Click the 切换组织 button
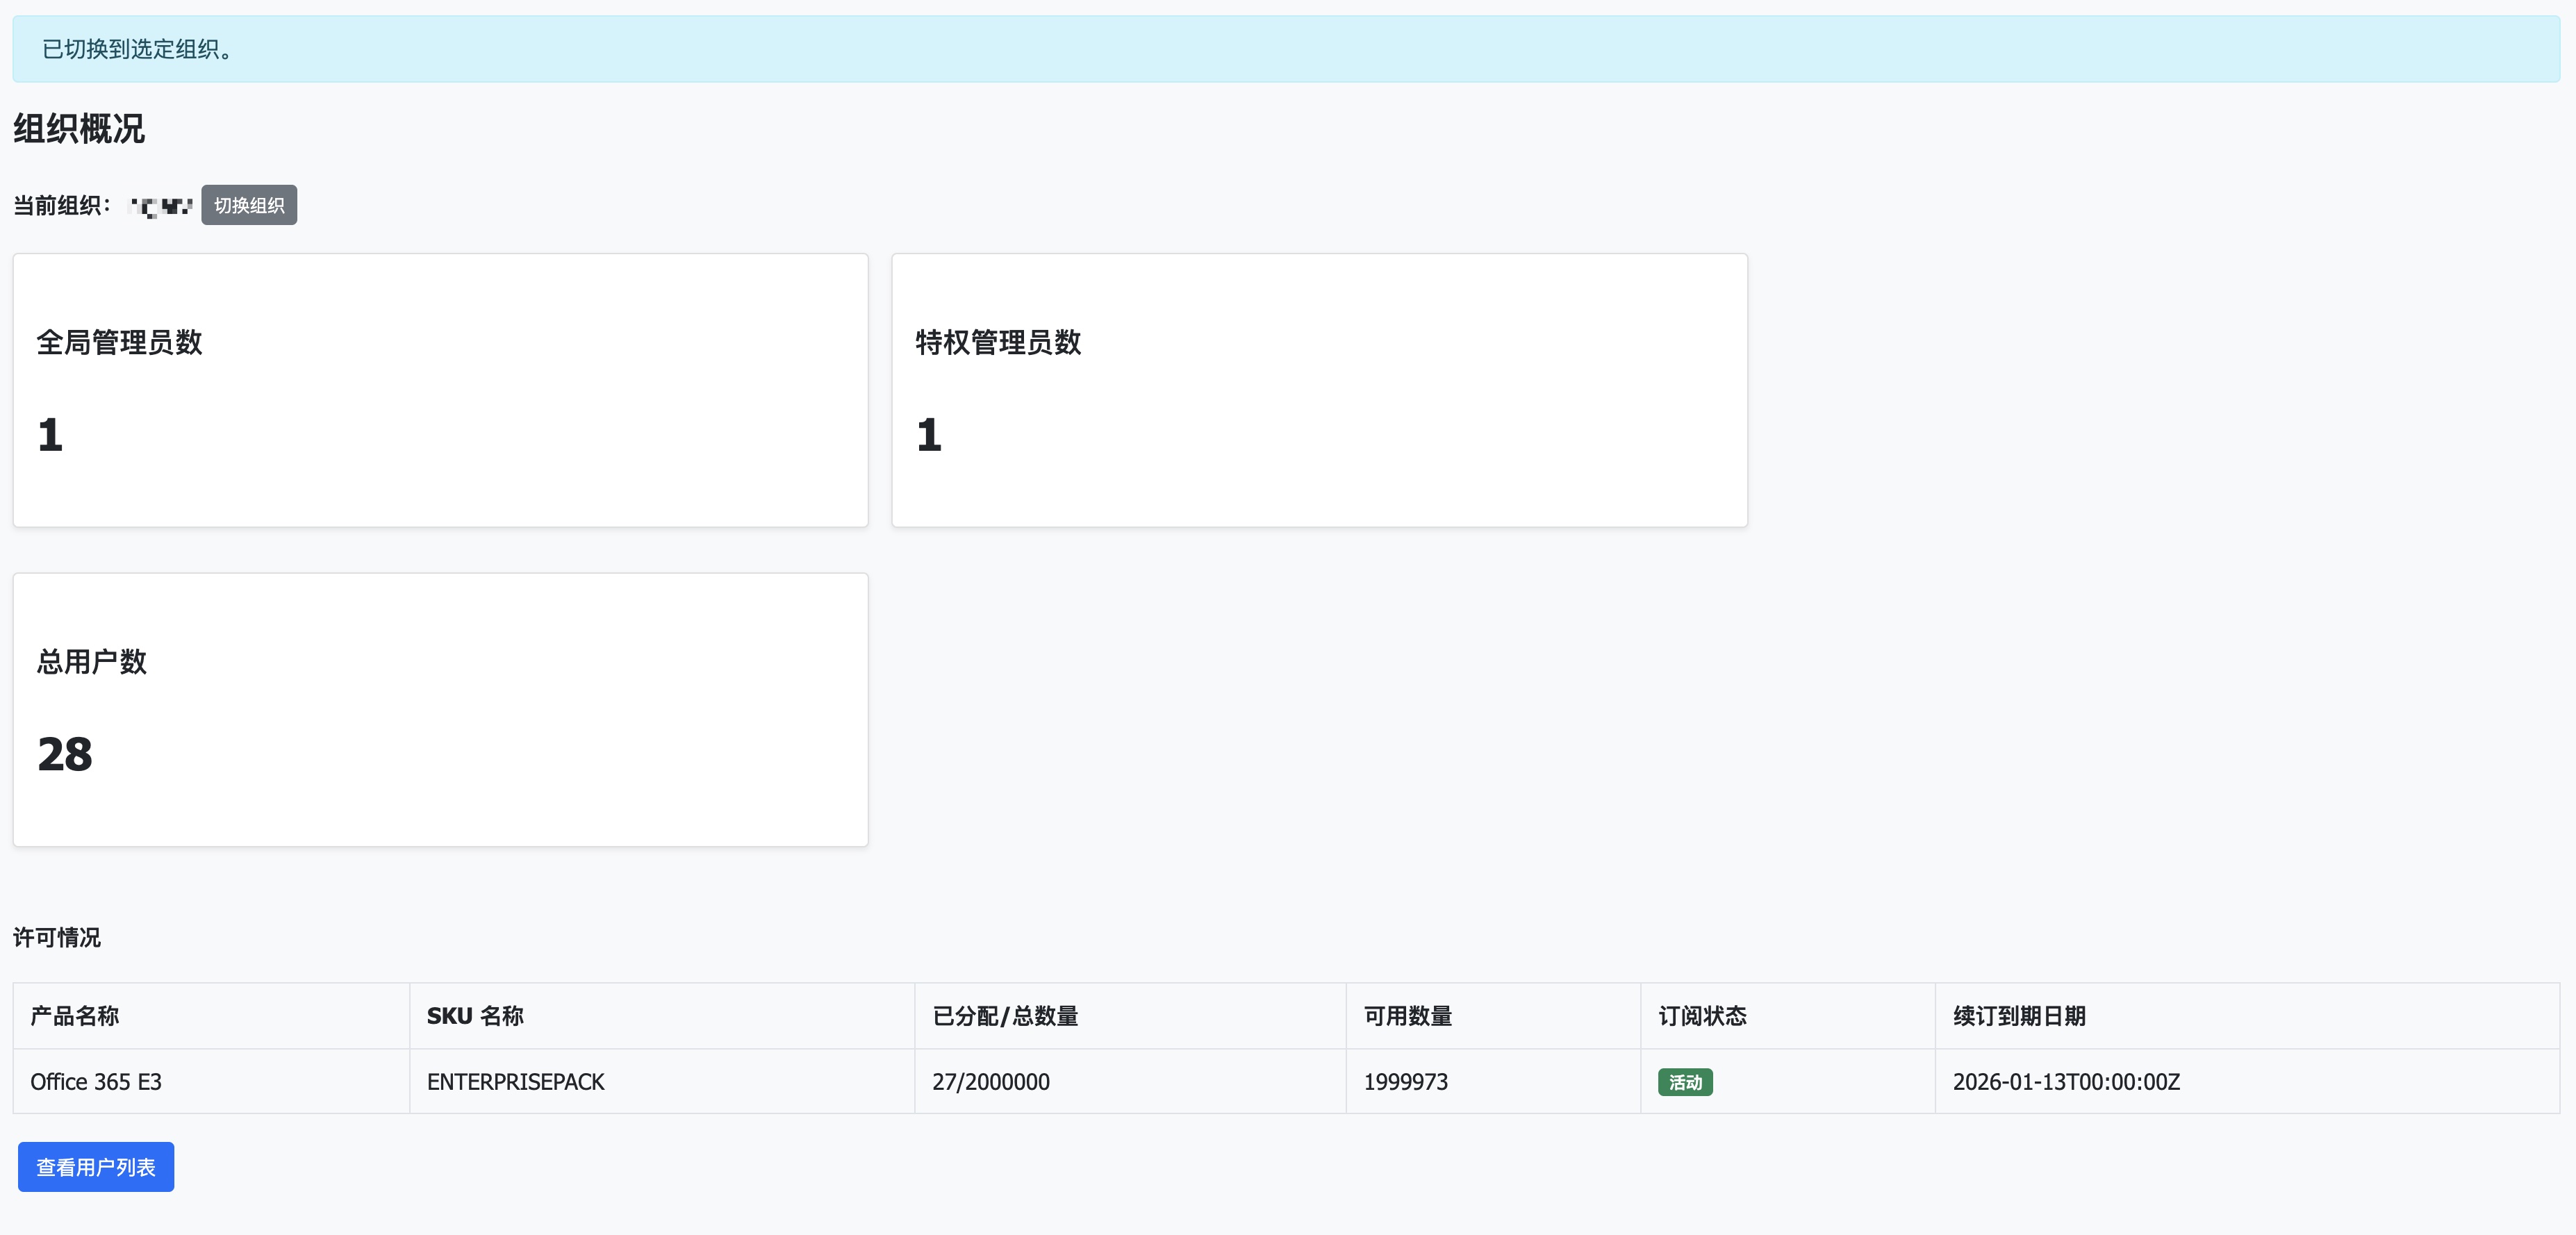Screen dimensions: 2576x1235 [249, 205]
